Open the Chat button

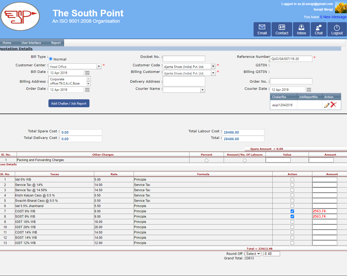pos(319,29)
